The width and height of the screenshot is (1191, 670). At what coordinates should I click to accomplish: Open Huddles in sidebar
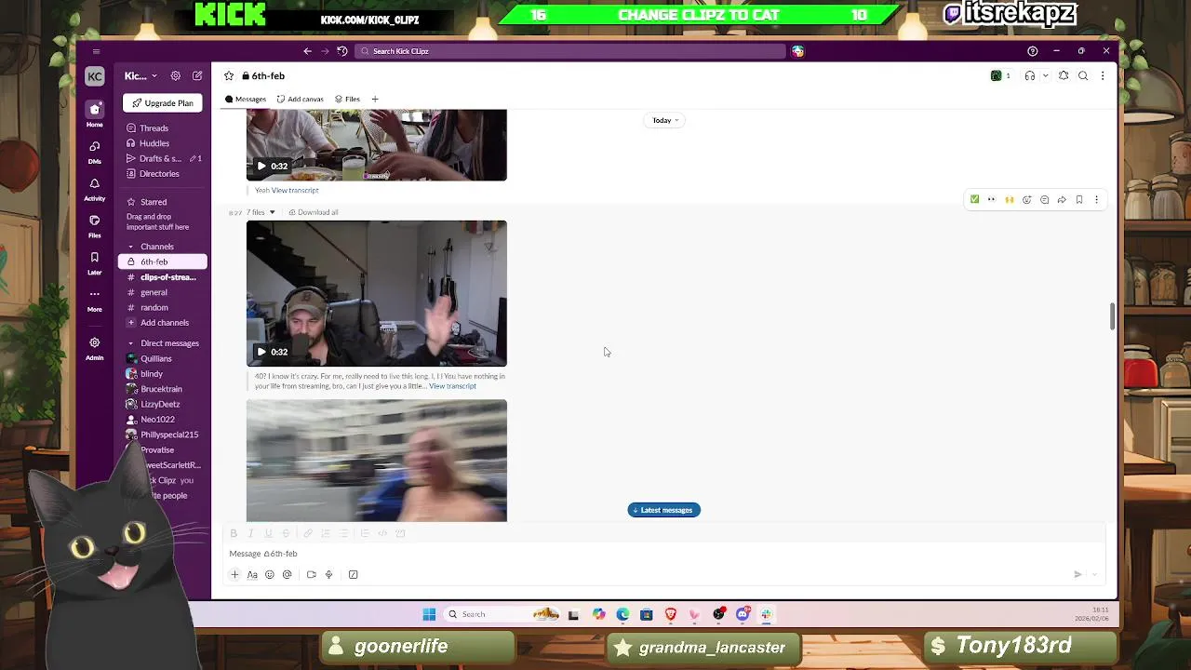(x=154, y=143)
